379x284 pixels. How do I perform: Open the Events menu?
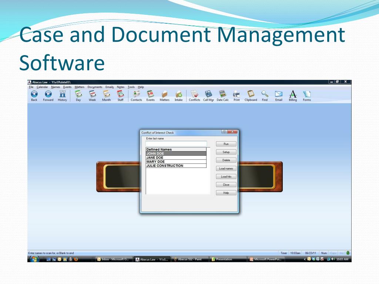pyautogui.click(x=67, y=87)
